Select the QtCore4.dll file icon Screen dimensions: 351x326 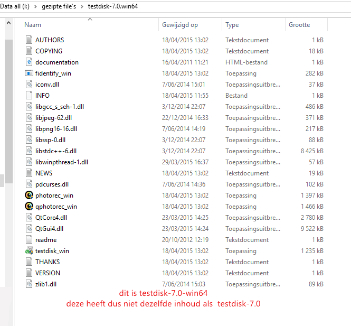point(29,217)
